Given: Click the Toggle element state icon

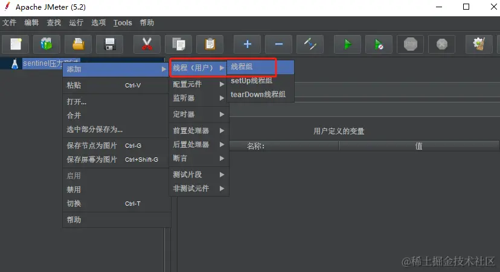Looking at the screenshot, I should [310, 44].
